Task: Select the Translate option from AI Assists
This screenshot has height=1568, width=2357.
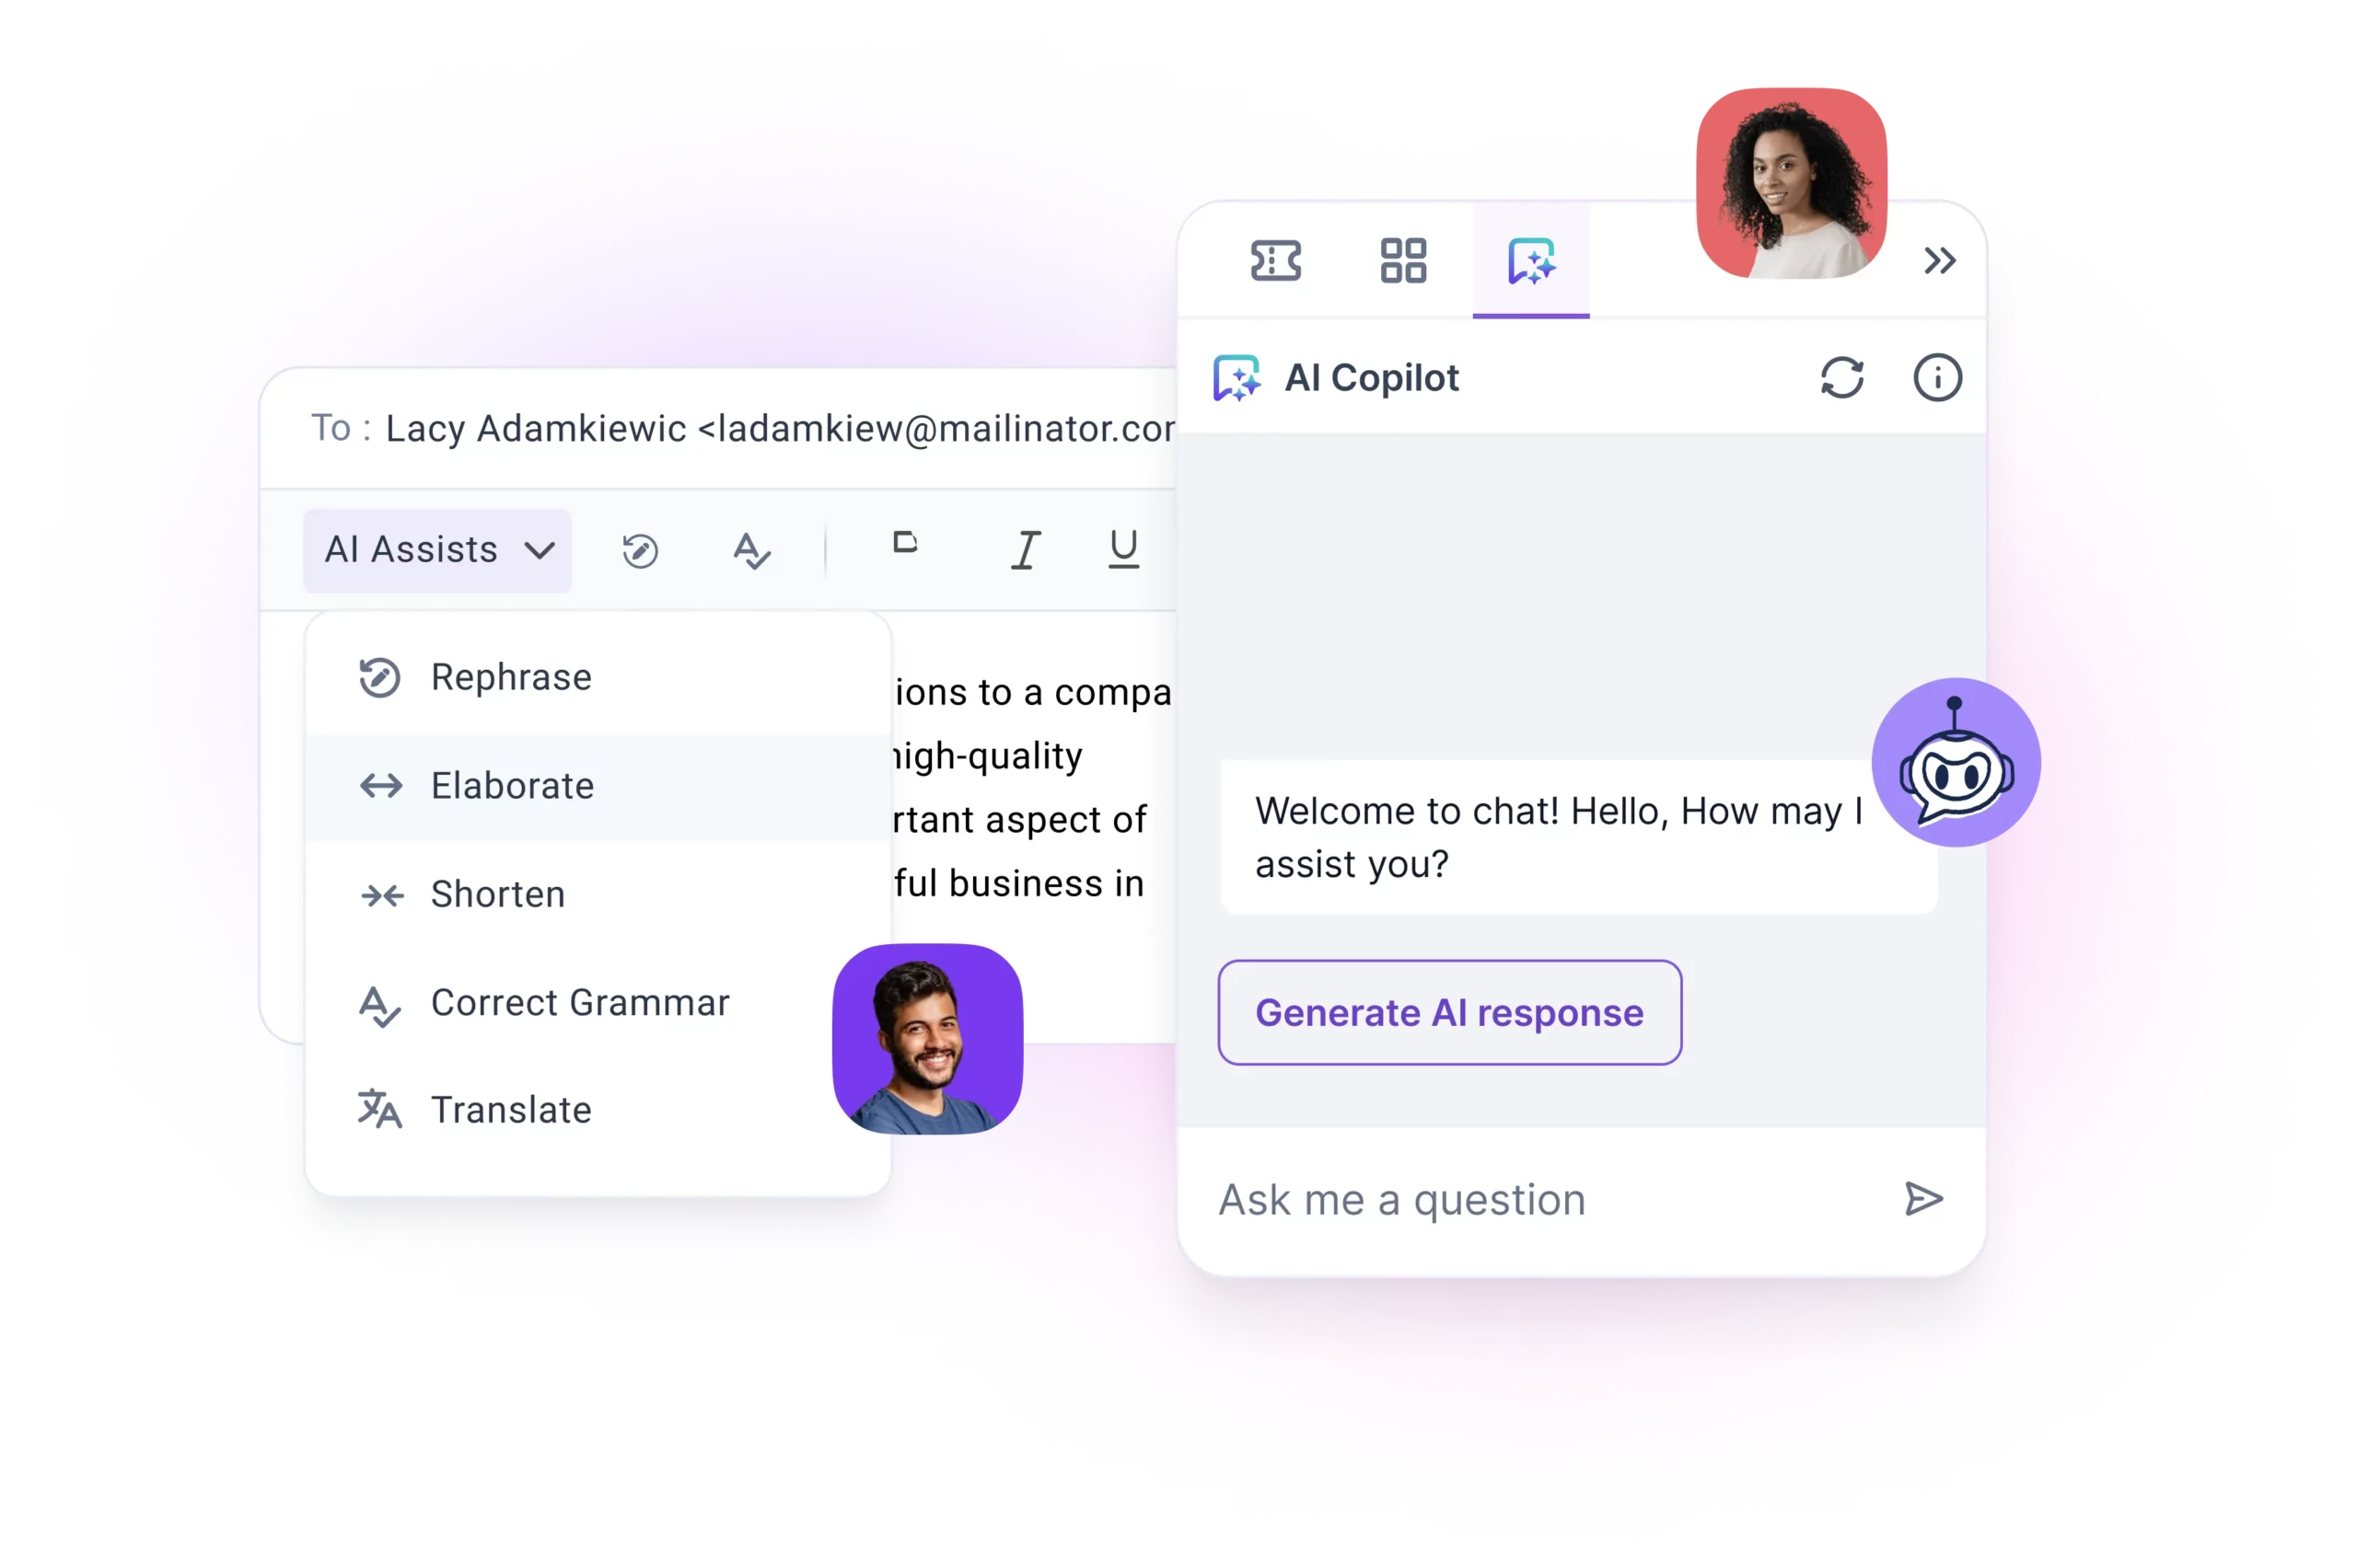Action: pyautogui.click(x=509, y=1108)
